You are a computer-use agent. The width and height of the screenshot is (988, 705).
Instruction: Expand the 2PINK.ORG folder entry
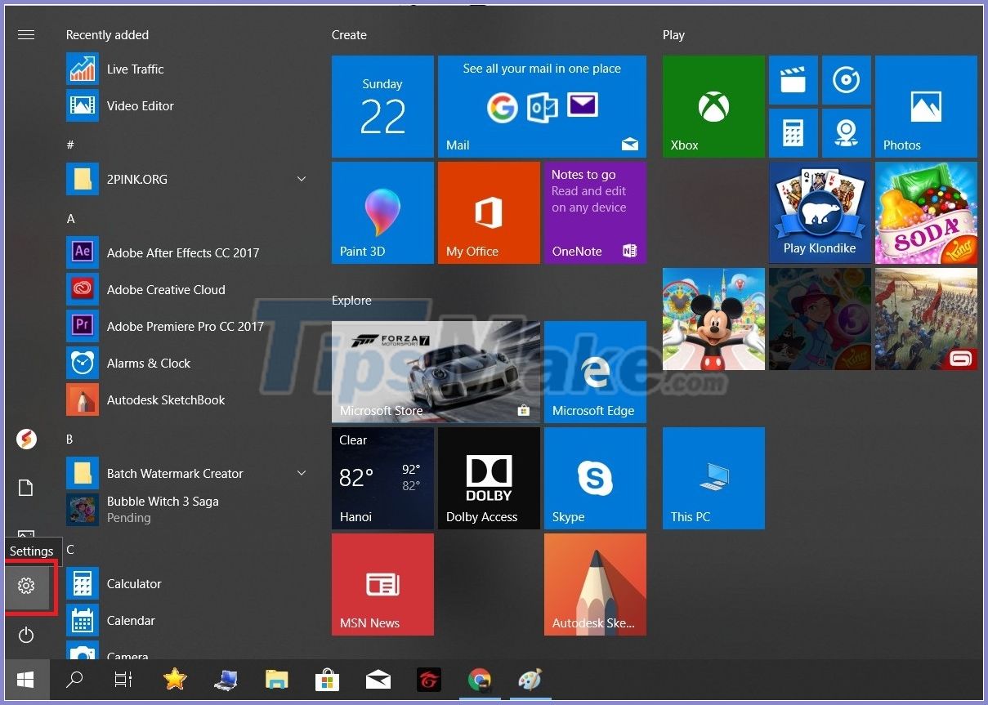point(302,179)
